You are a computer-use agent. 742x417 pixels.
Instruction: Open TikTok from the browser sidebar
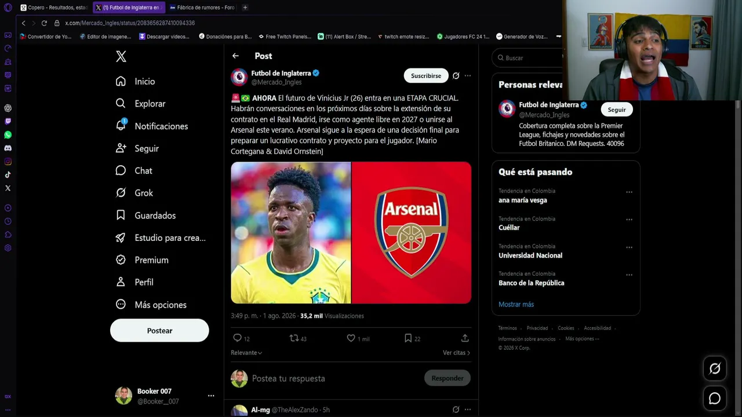(8, 175)
